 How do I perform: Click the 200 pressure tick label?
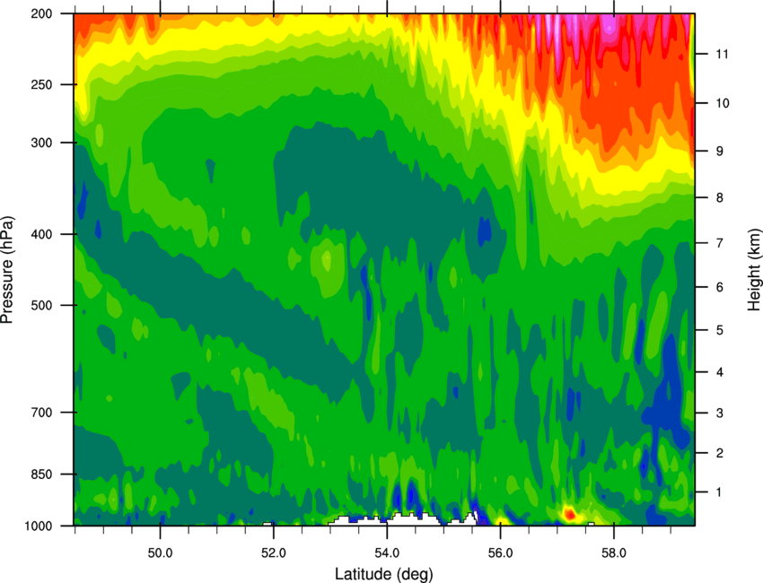coord(42,13)
